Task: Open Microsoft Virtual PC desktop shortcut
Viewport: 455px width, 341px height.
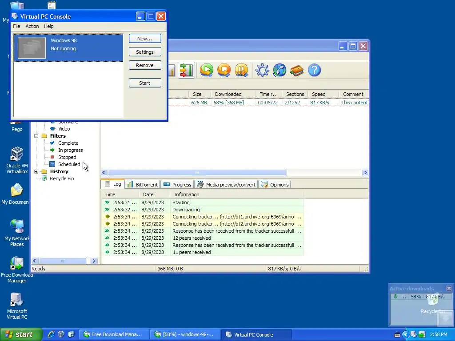Action: (x=17, y=306)
